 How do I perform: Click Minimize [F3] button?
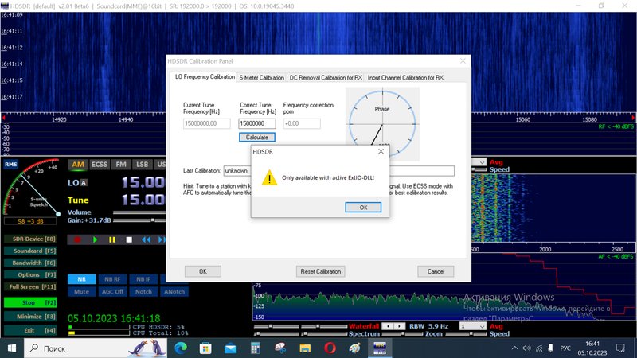[30, 317]
